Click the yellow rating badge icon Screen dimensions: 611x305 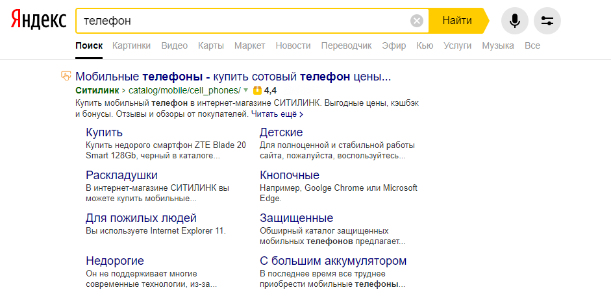point(257,90)
